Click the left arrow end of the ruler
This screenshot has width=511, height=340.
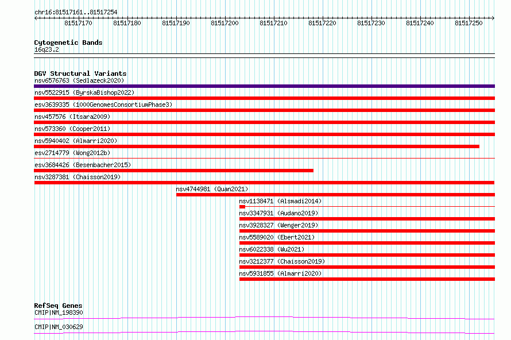click(x=36, y=18)
